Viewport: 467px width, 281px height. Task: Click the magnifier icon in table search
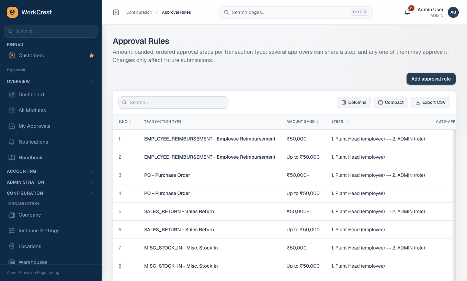click(125, 102)
